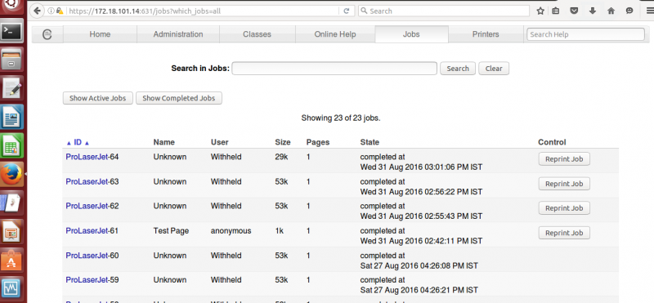The image size is (654, 303).
Task: Click the browser back arrow button
Action: [x=37, y=11]
